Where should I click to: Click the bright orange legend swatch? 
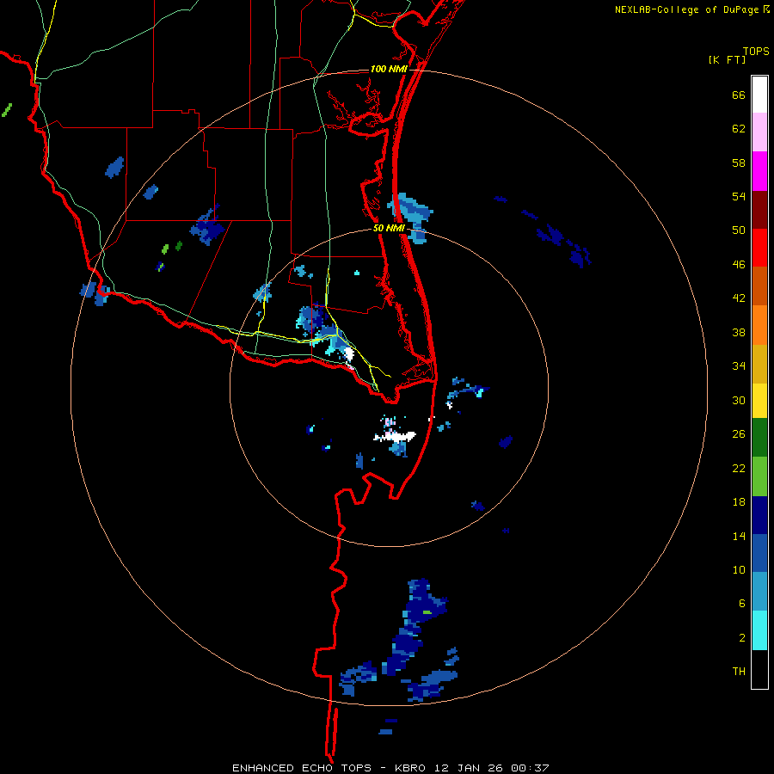pos(759,325)
